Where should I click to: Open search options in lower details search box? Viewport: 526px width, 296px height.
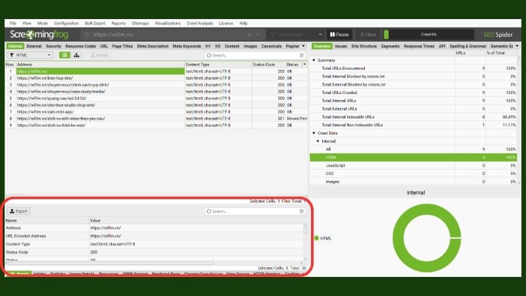click(x=301, y=211)
